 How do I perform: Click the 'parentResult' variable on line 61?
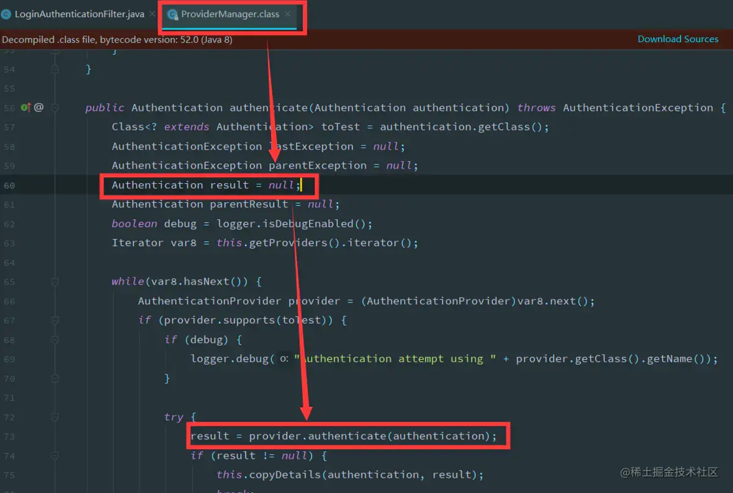click(249, 204)
